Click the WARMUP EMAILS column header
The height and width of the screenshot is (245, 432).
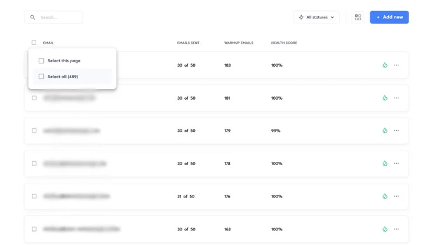pos(239,43)
